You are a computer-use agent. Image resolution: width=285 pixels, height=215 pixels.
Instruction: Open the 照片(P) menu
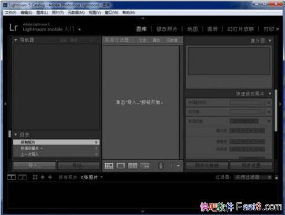tap(58, 13)
